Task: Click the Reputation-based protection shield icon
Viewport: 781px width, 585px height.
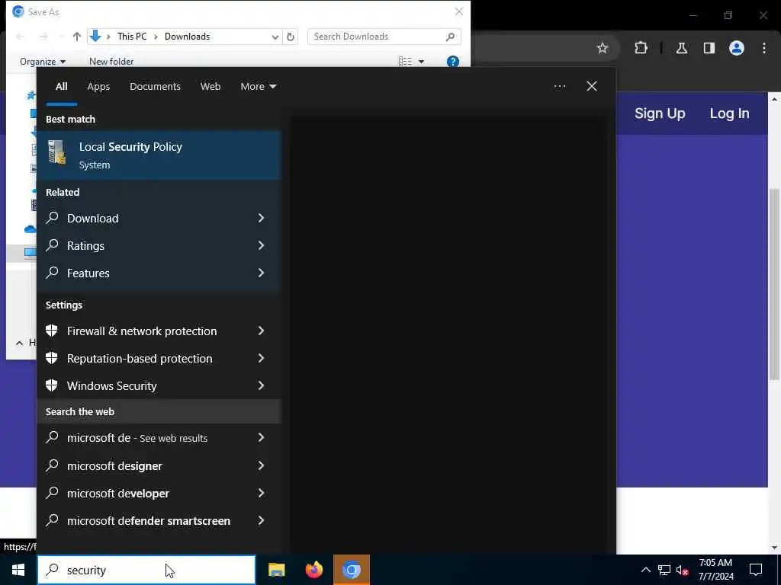Action: (x=52, y=358)
